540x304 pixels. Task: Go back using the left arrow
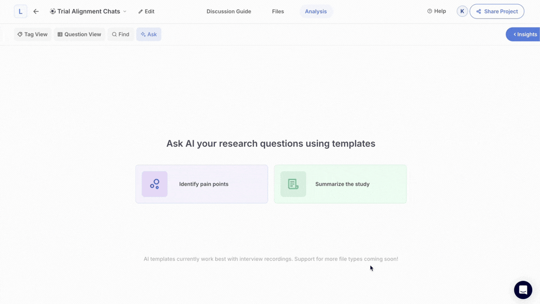36,11
